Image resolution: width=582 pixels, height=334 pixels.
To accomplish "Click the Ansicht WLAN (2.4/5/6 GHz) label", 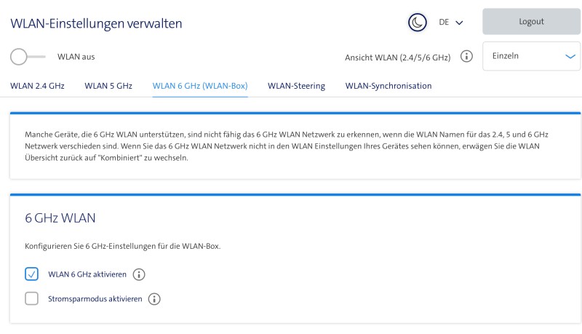I will [397, 57].
